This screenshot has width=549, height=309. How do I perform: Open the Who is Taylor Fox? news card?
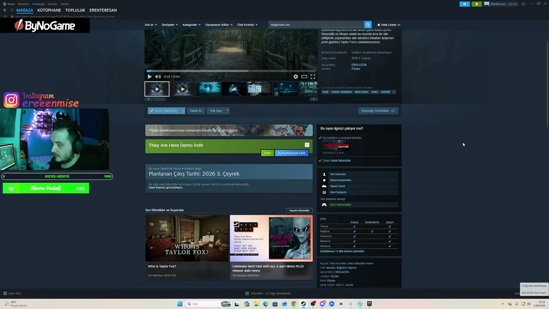click(187, 247)
